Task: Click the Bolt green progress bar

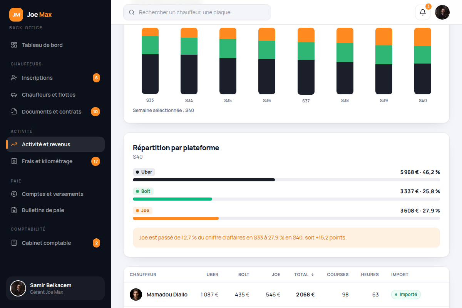Action: click(x=172, y=199)
